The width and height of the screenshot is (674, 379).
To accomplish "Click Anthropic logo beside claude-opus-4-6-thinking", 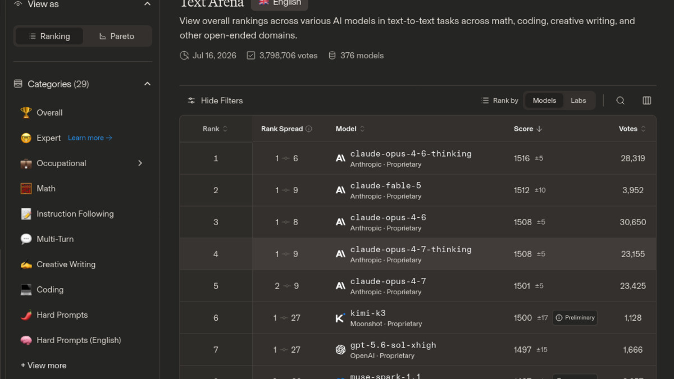I will click(x=340, y=158).
